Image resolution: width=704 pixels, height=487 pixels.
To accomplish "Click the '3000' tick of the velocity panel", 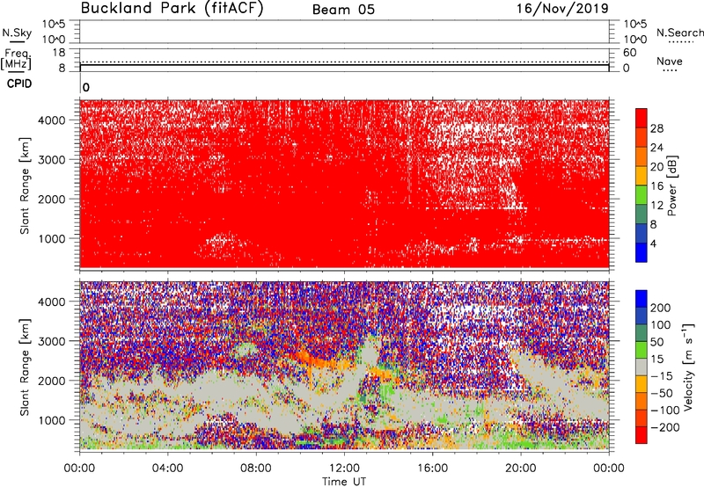I will click(52, 341).
